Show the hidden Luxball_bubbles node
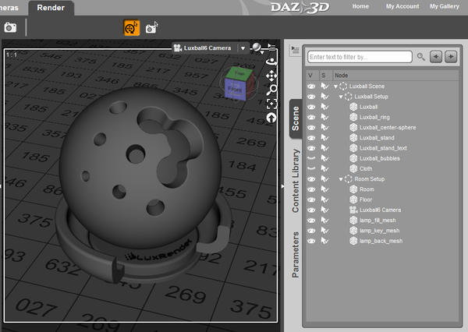The width and height of the screenshot is (468, 332). (x=311, y=158)
